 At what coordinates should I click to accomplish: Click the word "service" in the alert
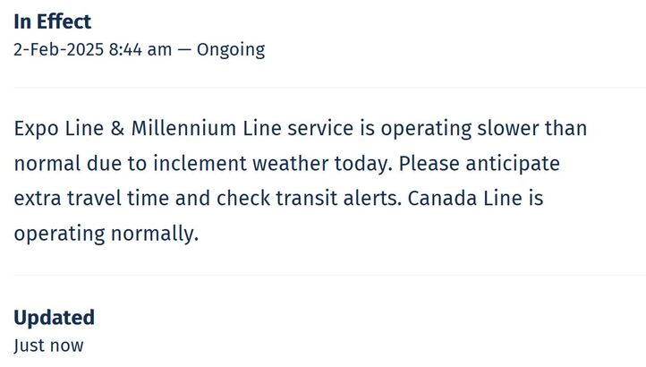pos(321,128)
